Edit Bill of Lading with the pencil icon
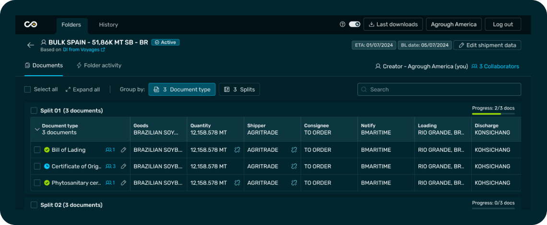 click(123, 150)
